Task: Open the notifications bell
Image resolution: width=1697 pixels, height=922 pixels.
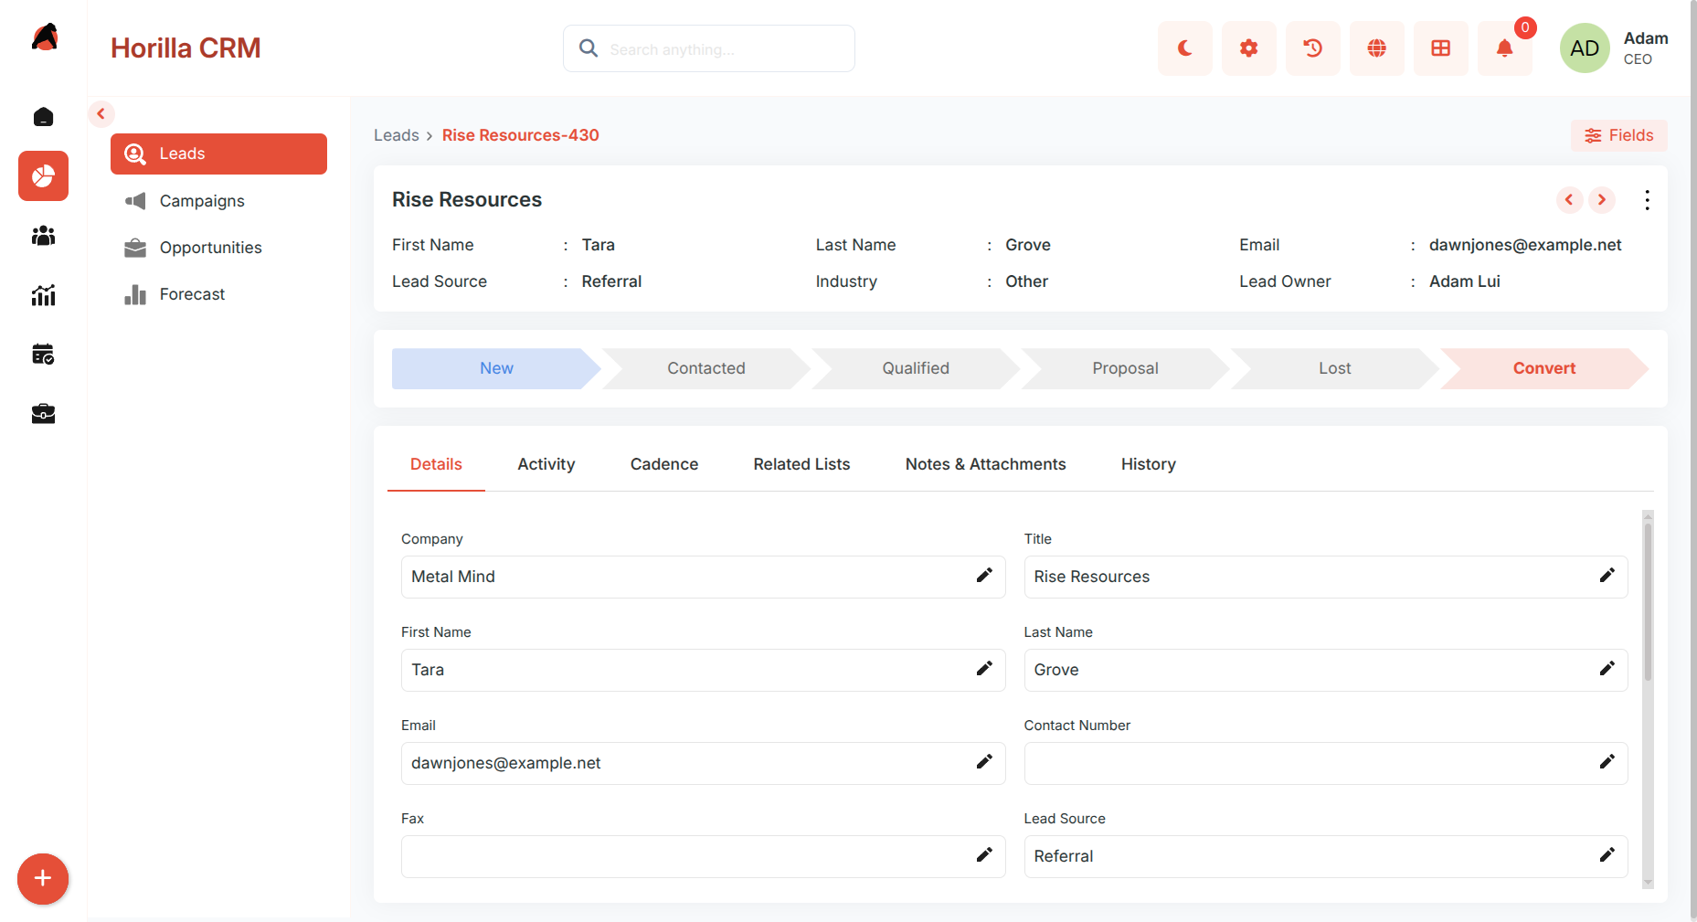Action: click(x=1504, y=48)
